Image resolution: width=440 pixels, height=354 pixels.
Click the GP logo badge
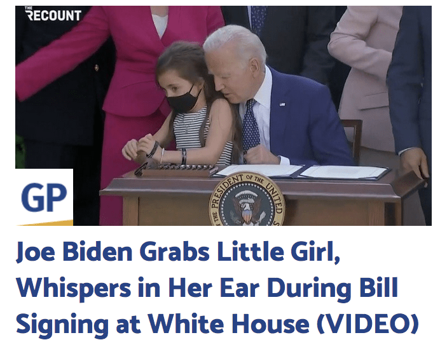point(44,197)
